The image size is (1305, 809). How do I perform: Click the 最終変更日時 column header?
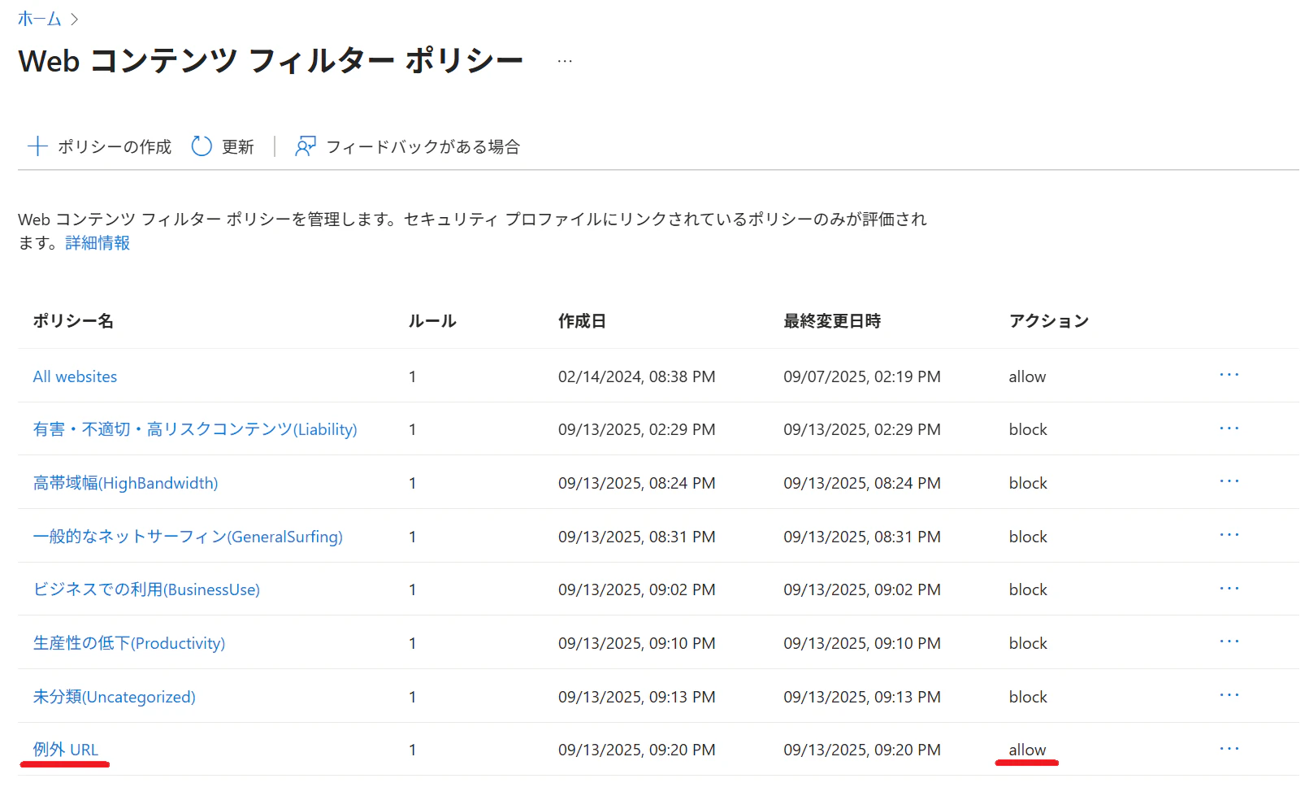832,321
